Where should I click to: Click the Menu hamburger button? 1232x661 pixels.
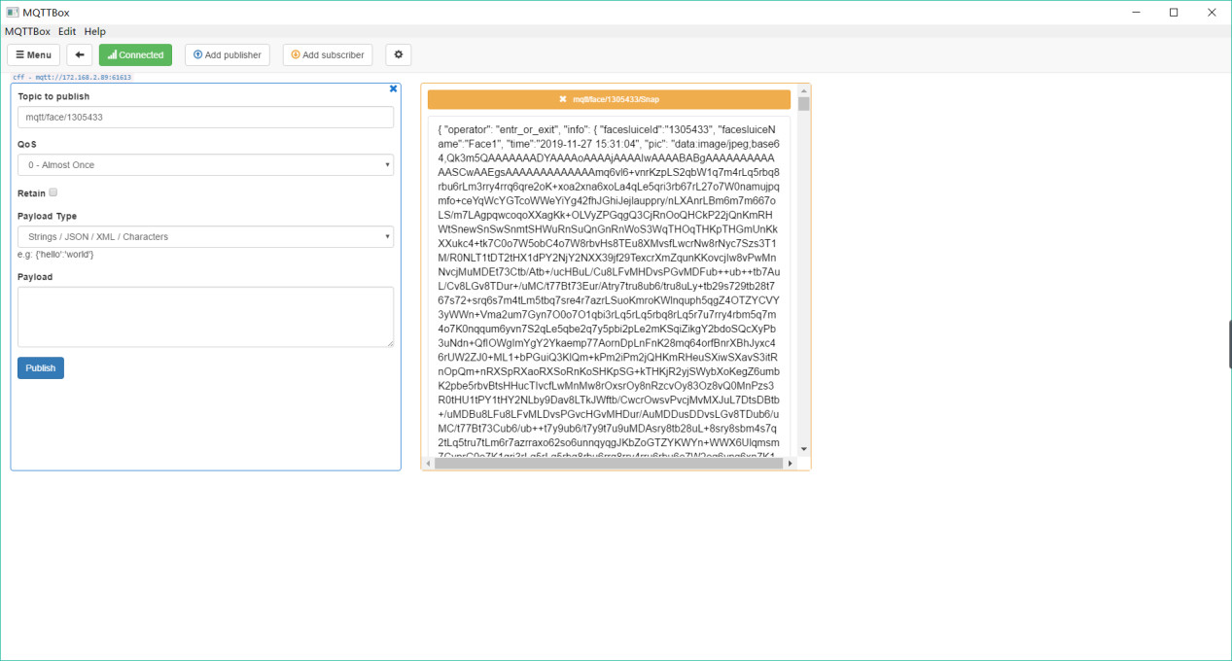(34, 55)
